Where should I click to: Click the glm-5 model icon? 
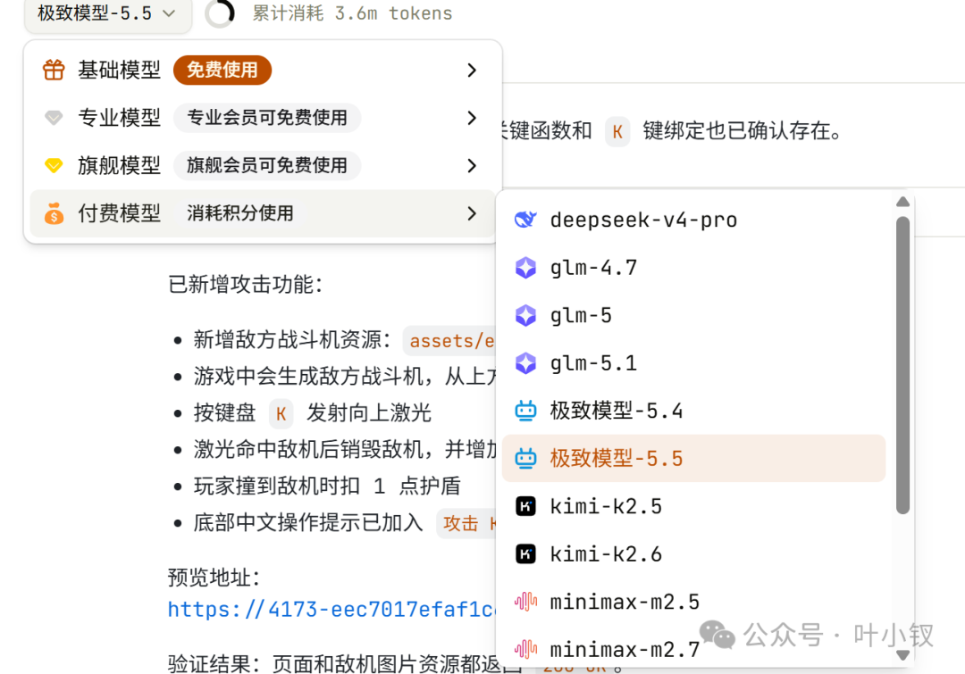(x=525, y=315)
